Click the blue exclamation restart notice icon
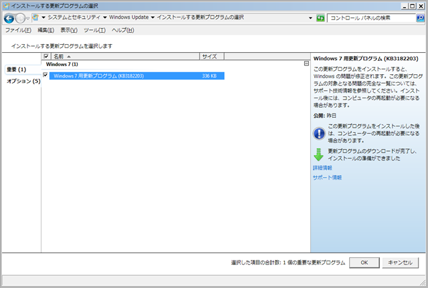 point(319,134)
